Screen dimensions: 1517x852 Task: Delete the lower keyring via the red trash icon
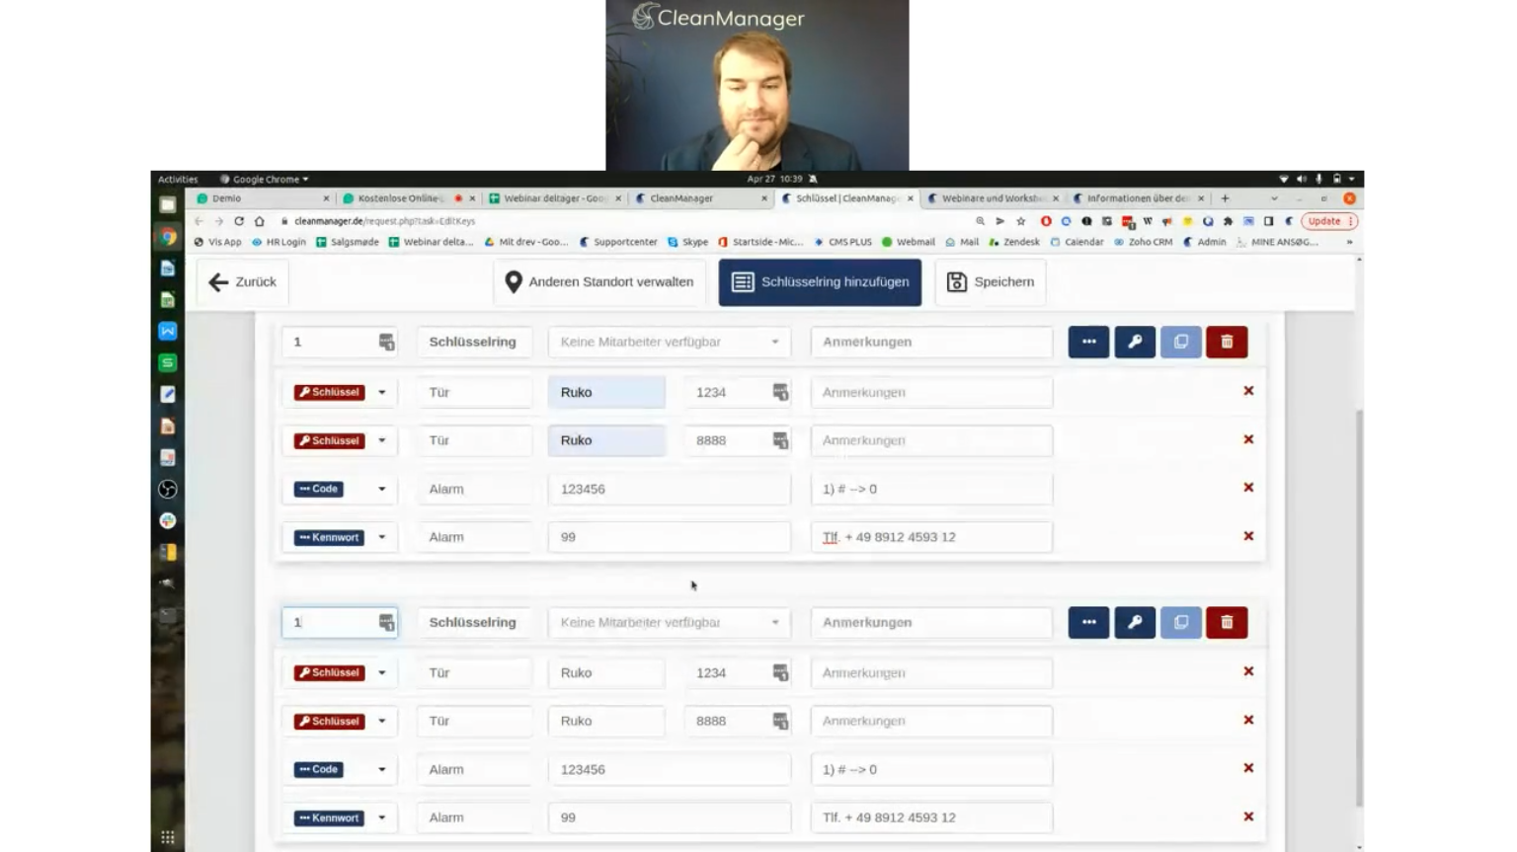[x=1227, y=622]
